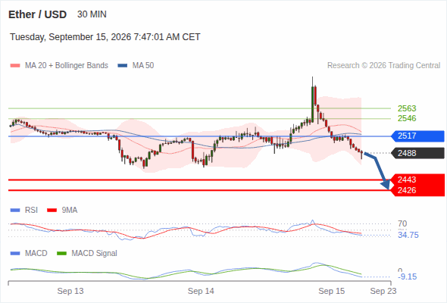Image resolution: width=447 pixels, height=303 pixels.
Task: Click the MA 20 + Bollinger Bands legend swatch
Action: coord(15,66)
